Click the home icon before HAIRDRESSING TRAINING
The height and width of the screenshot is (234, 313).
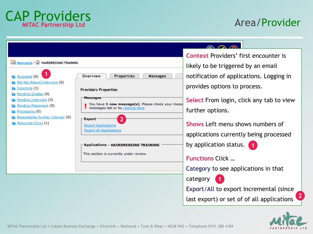(x=37, y=62)
